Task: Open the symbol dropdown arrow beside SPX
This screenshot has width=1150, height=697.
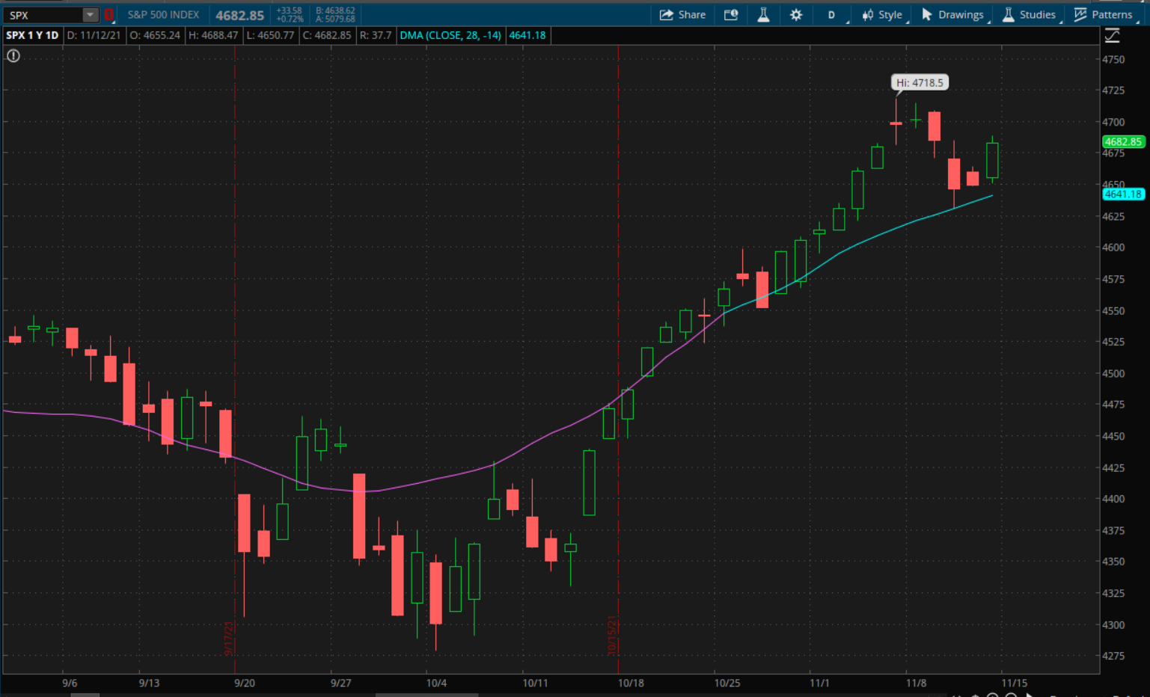Action: pos(90,15)
